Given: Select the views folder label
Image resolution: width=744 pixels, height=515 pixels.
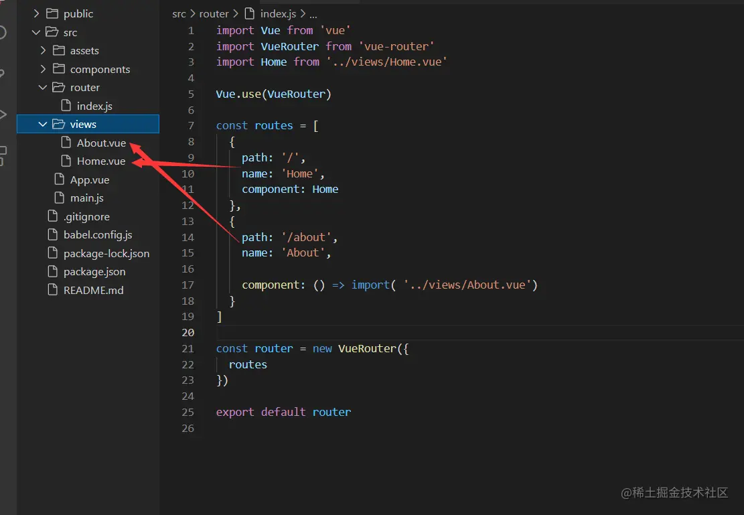Looking at the screenshot, I should [x=83, y=125].
